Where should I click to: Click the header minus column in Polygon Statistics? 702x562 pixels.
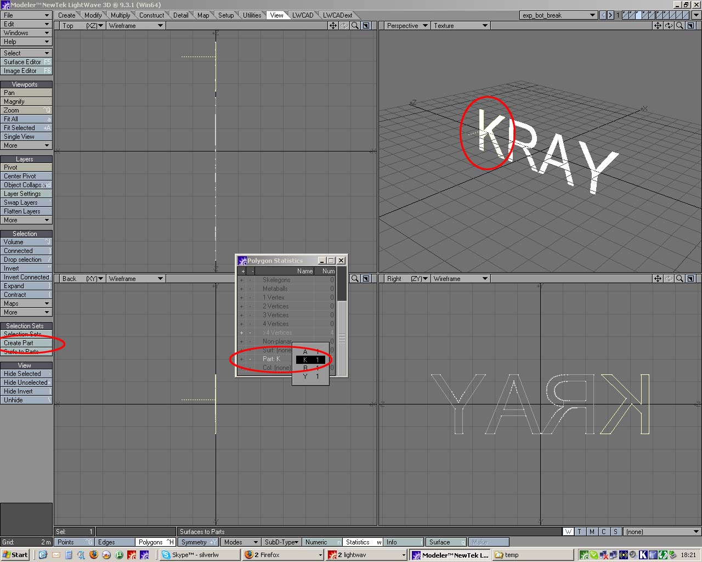coord(252,271)
